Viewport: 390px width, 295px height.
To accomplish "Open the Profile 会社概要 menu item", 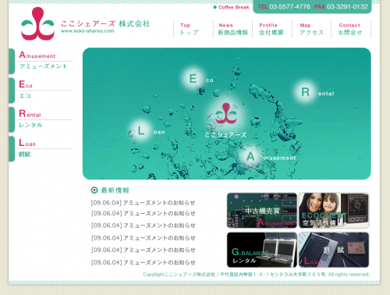I will tap(271, 29).
